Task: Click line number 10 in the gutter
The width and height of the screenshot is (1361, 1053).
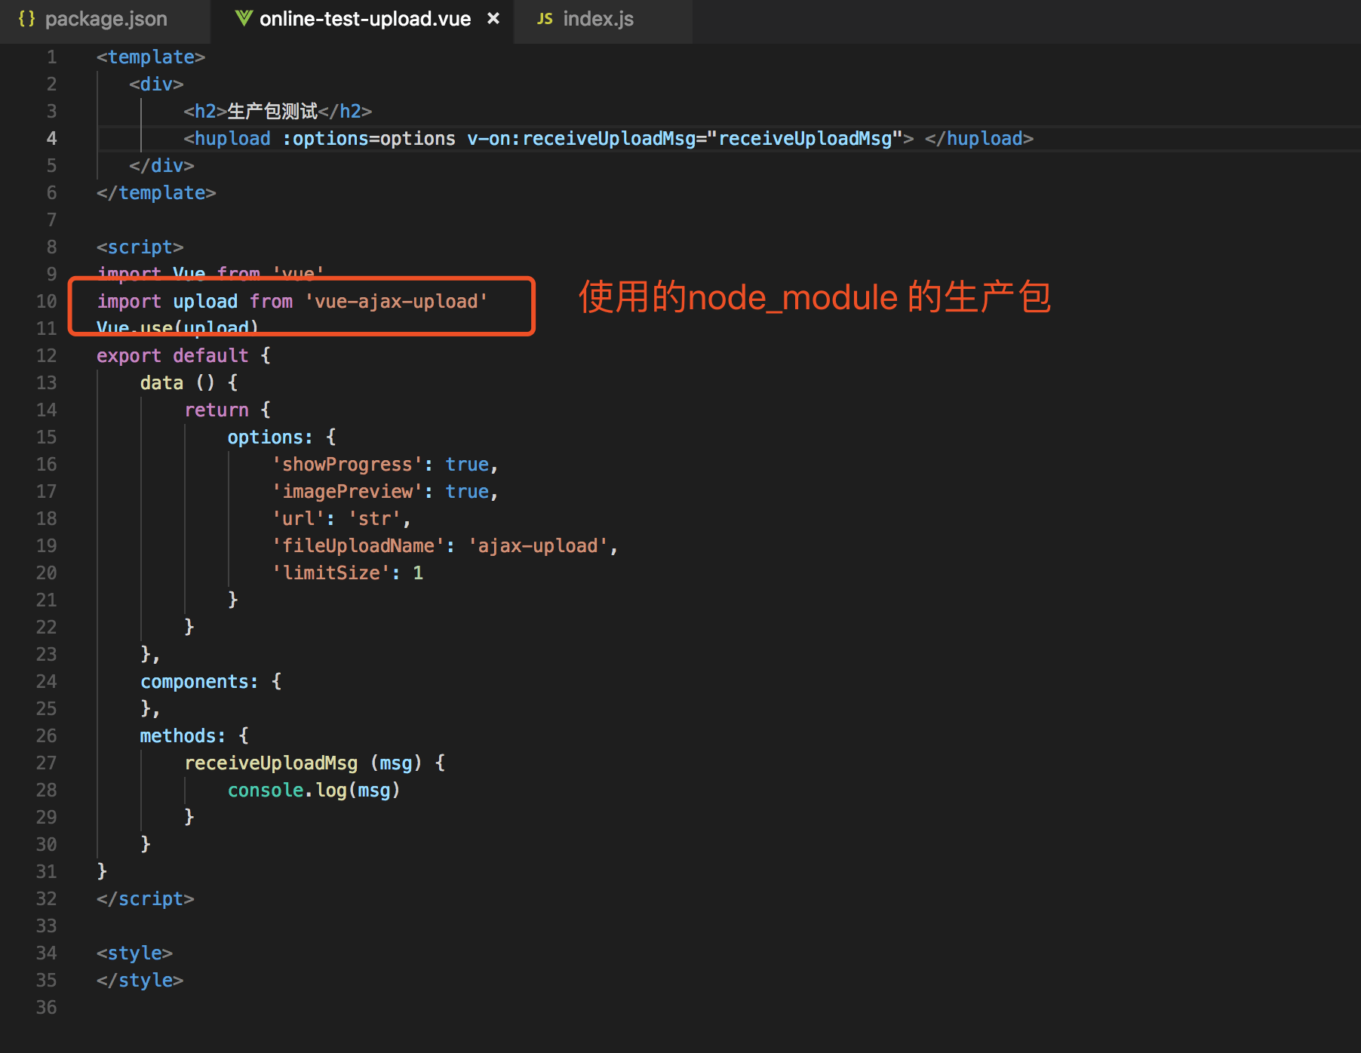Action: tap(47, 302)
